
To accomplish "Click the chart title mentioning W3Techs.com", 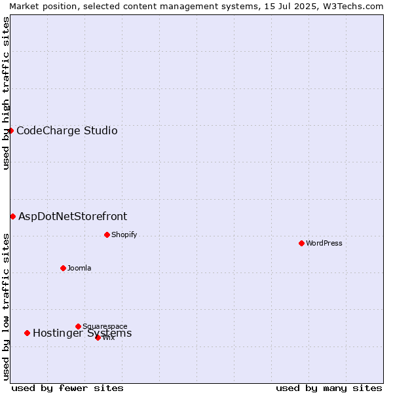I will click(196, 7).
